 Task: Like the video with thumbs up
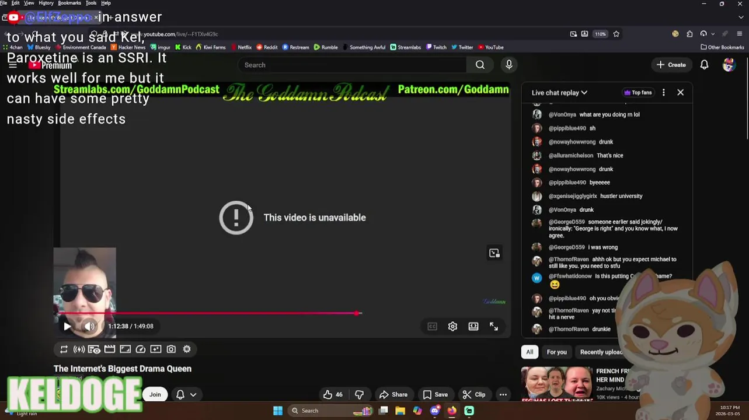(x=333, y=394)
